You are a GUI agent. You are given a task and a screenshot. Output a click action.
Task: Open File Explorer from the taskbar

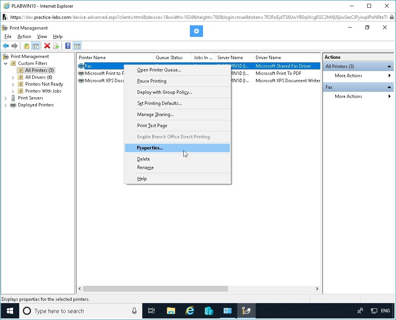pyautogui.click(x=171, y=311)
